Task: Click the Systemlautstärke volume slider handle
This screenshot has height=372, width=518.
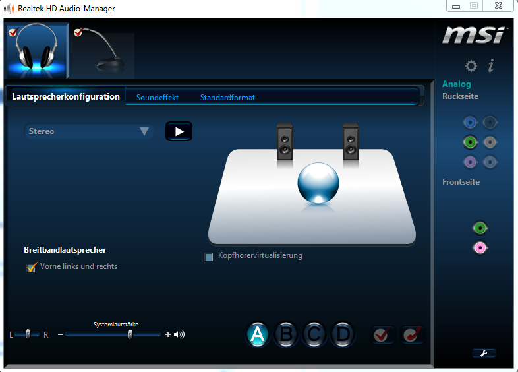Action: (130, 334)
